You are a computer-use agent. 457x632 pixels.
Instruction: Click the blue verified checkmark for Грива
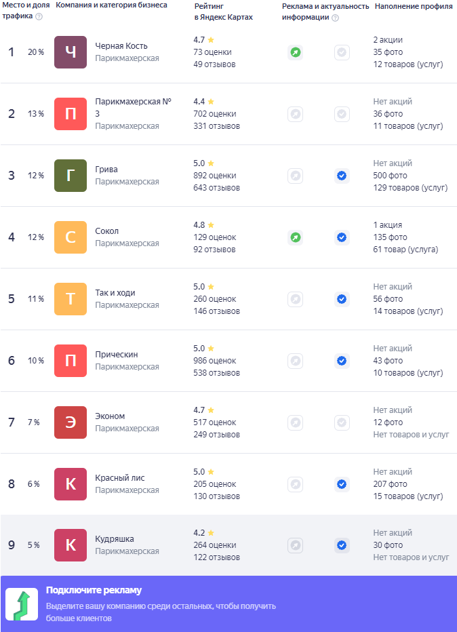point(342,176)
